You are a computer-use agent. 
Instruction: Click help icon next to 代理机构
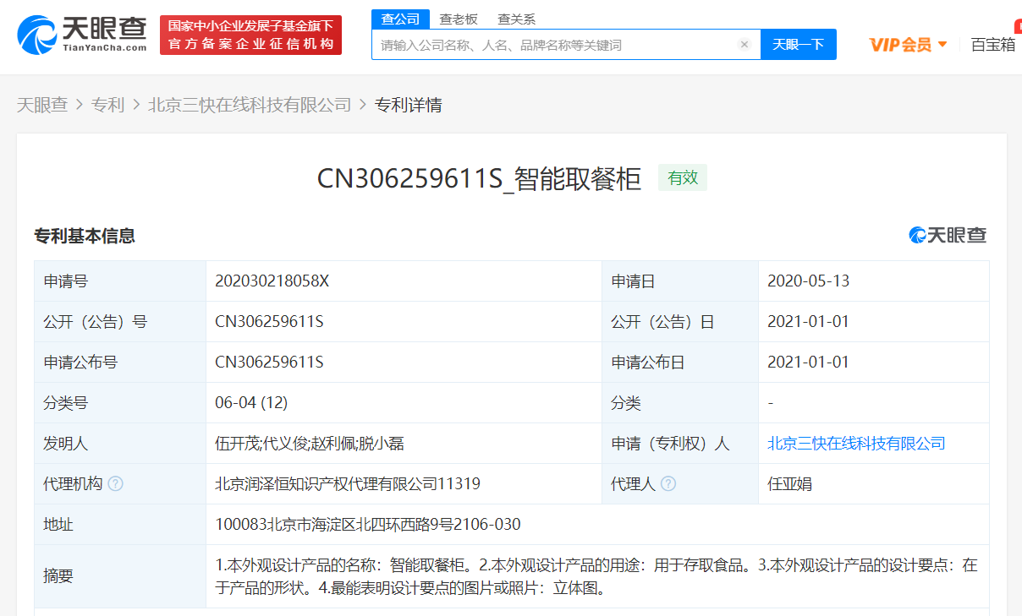click(x=116, y=484)
